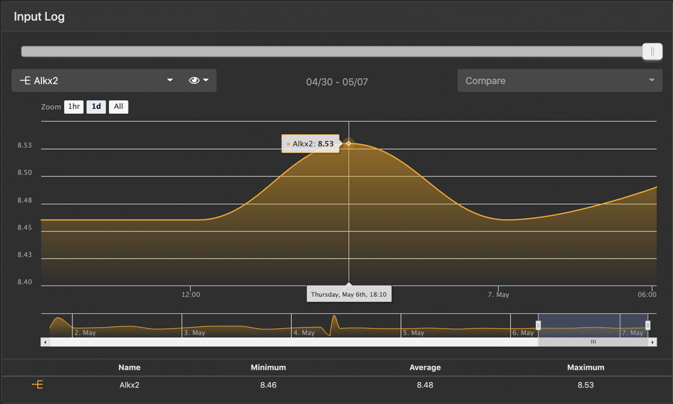Click the navigator left range handle
Screen dimensions: 673x404
[x=538, y=325]
